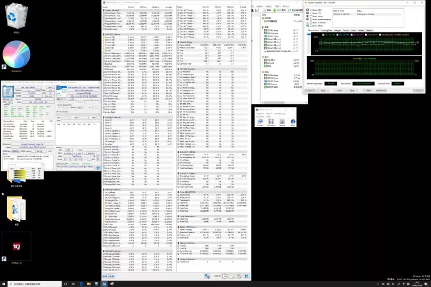Enable the Stress cache checkbox
This screenshot has width=431, height=287.
pyautogui.click(x=311, y=16)
